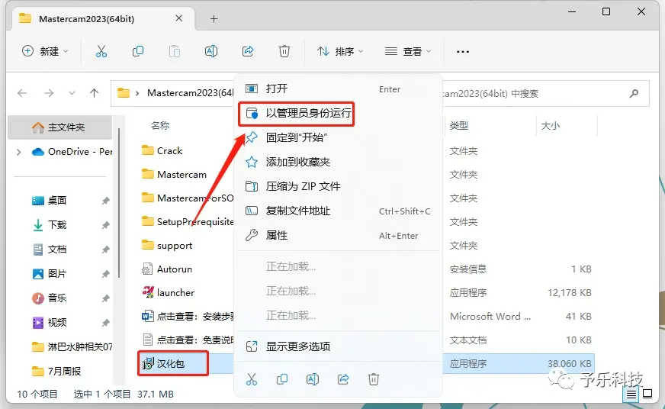Click the Delete trash icon in toolbar
Viewport: 665px width, 409px height.
pos(284,51)
